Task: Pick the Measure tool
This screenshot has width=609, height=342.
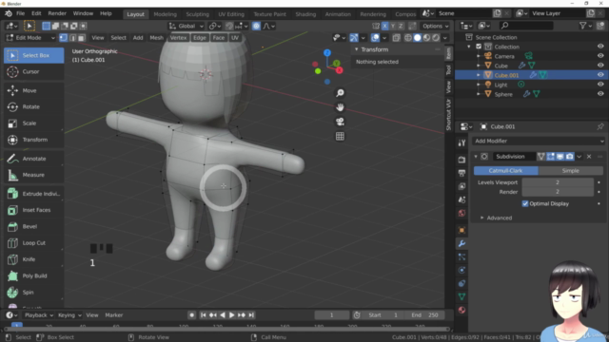Action: 34,175
